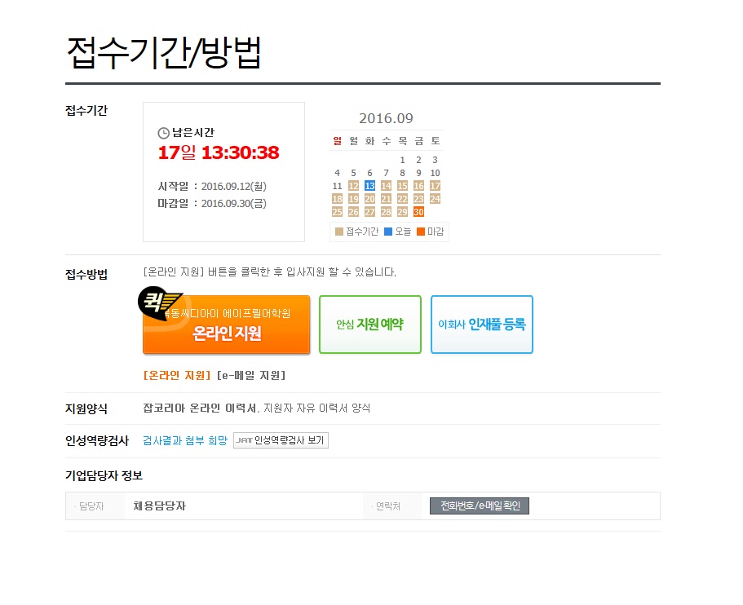Select the [온라인 지원] text tab
Image resolution: width=743 pixels, height=605 pixels.
click(177, 376)
